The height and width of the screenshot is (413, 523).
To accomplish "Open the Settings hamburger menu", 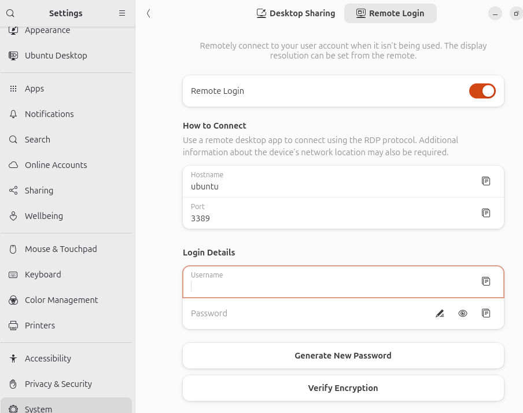I will 121,13.
